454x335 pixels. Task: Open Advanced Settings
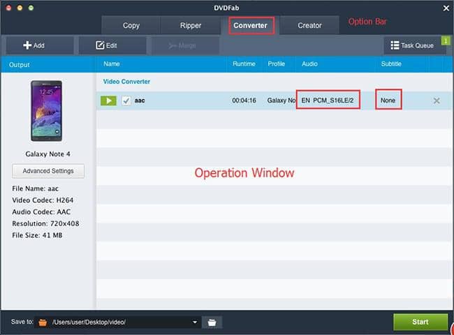pyautogui.click(x=48, y=171)
